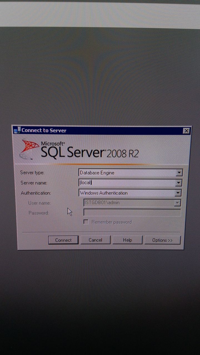Click the ISTGDB01\admin user name text
Viewport: 200px width, 355px height.
[102, 202]
